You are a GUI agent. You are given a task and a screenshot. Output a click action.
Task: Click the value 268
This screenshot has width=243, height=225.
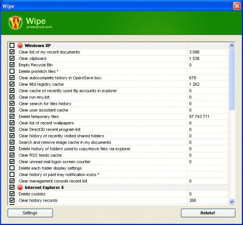pyautogui.click(x=192, y=201)
